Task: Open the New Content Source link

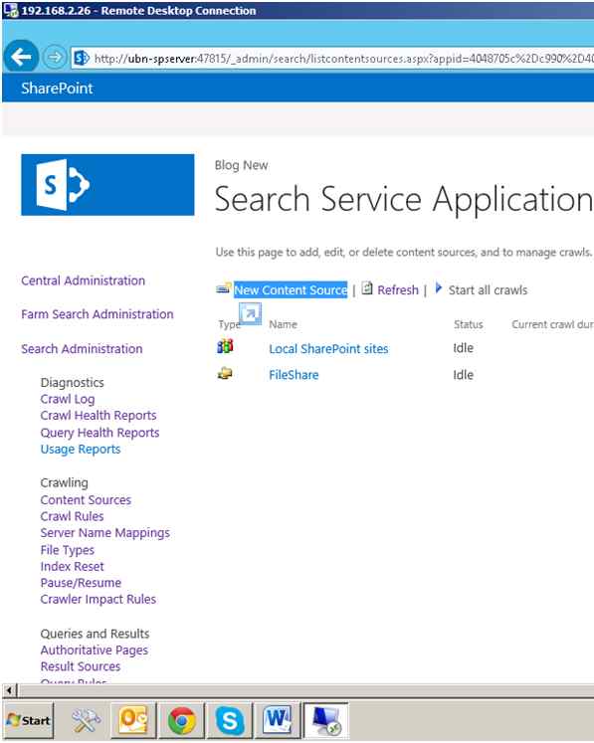Action: [291, 290]
